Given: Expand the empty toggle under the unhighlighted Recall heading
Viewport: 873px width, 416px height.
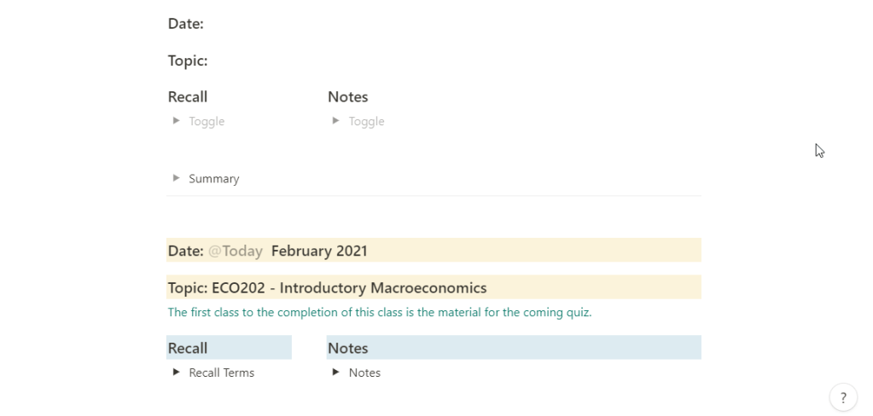Looking at the screenshot, I should click(176, 121).
